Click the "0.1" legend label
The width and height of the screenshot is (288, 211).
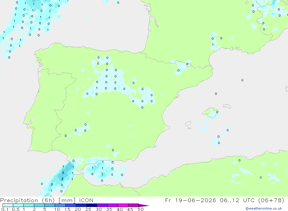pos(5,209)
